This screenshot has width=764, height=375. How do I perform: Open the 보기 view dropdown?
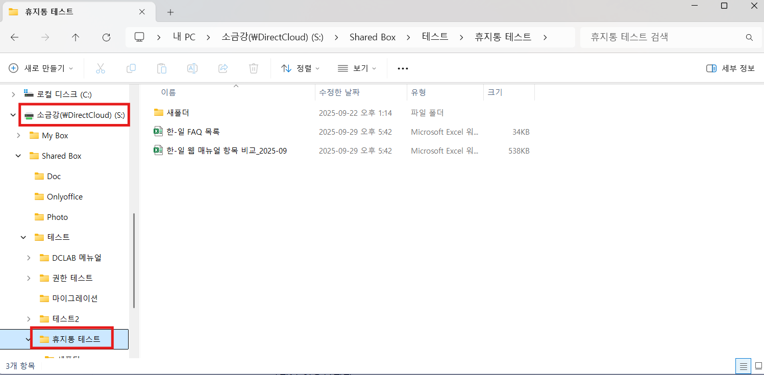[357, 68]
